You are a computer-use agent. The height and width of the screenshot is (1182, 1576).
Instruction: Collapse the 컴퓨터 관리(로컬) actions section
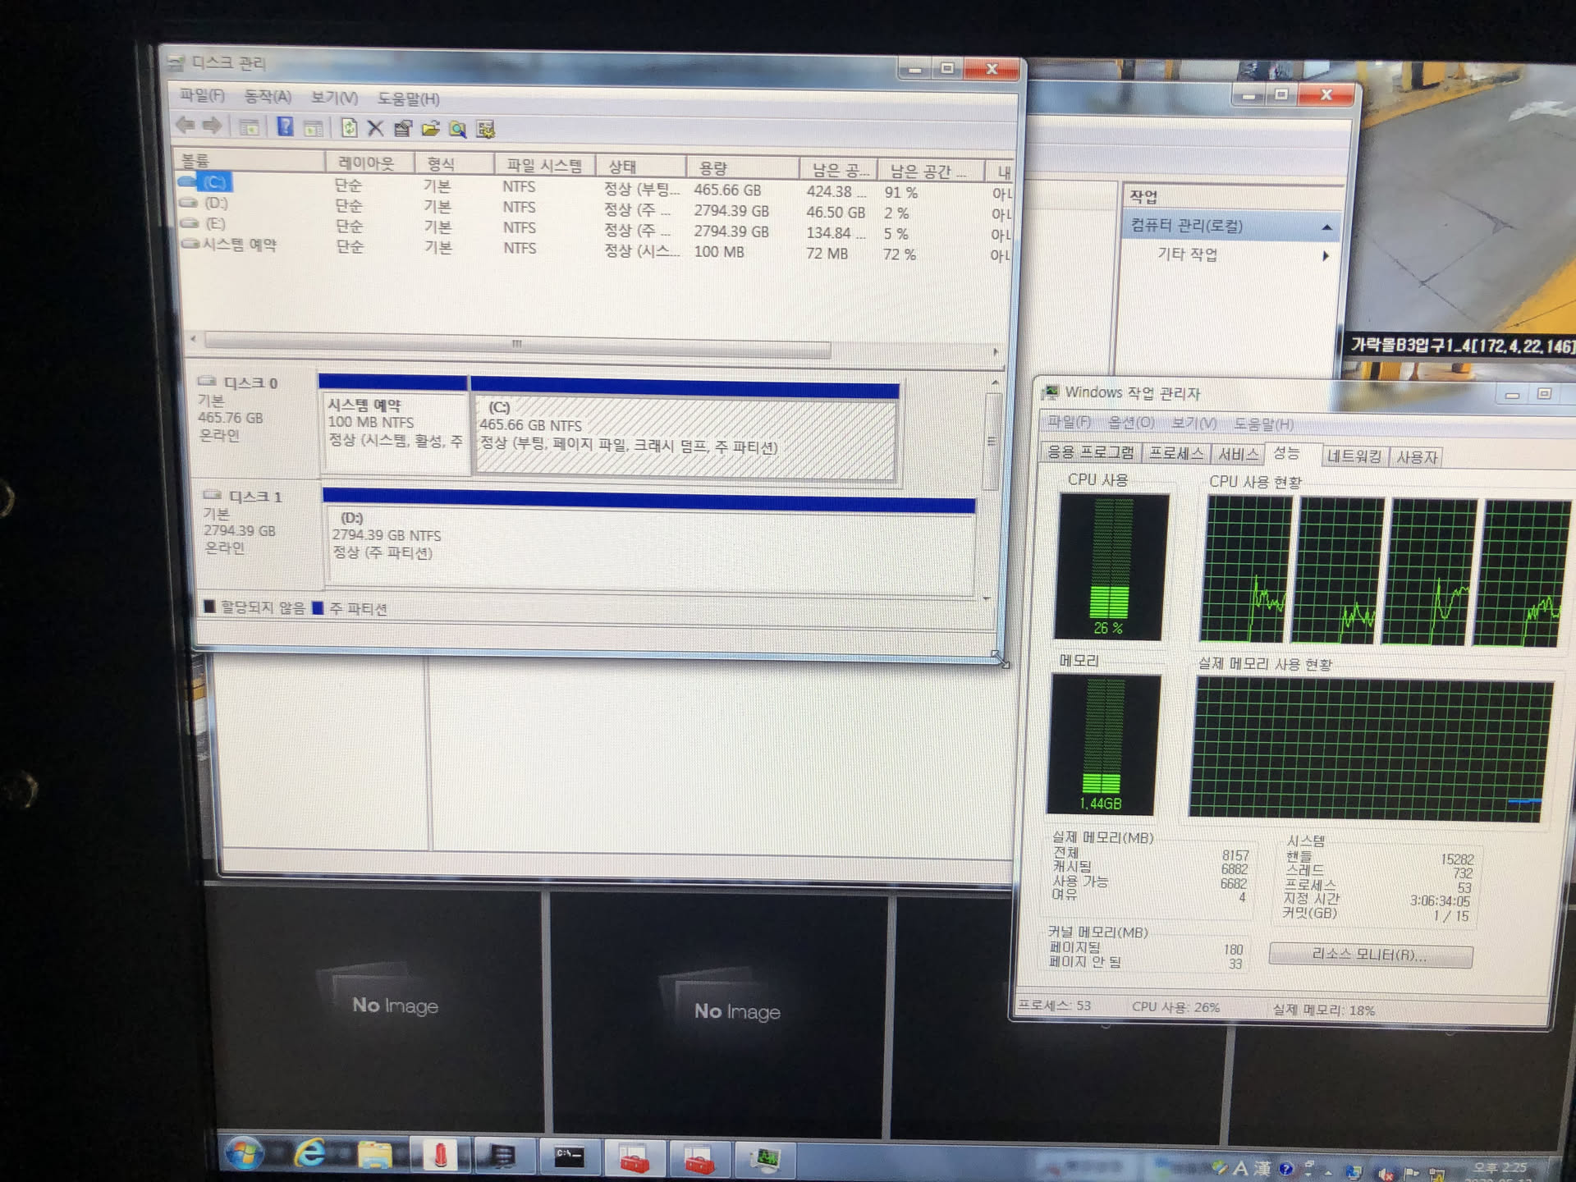[1326, 227]
